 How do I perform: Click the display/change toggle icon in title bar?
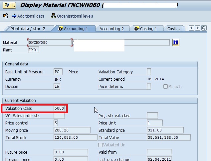coord(7,5)
